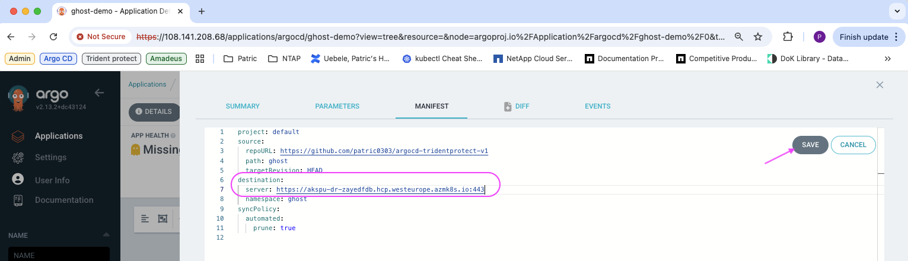The height and width of the screenshot is (261, 908).
Task: Reload the page
Action: [x=53, y=37]
